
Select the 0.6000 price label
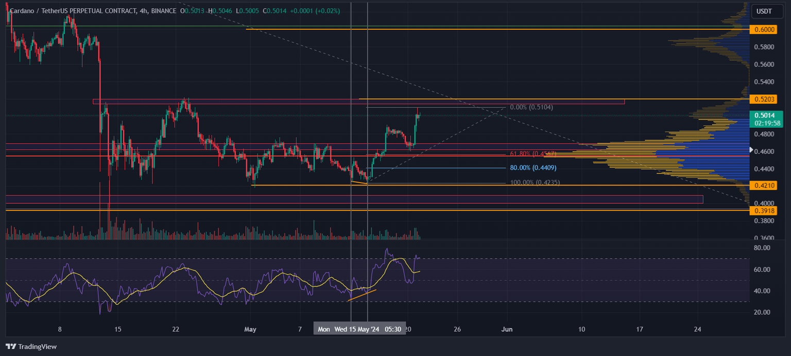(x=764, y=30)
